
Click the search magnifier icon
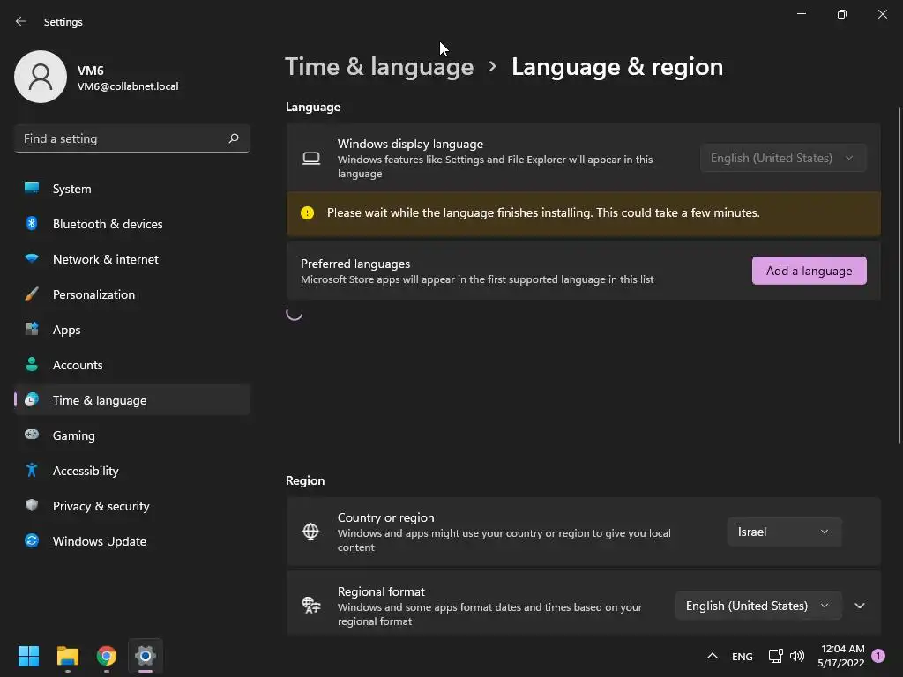233,138
